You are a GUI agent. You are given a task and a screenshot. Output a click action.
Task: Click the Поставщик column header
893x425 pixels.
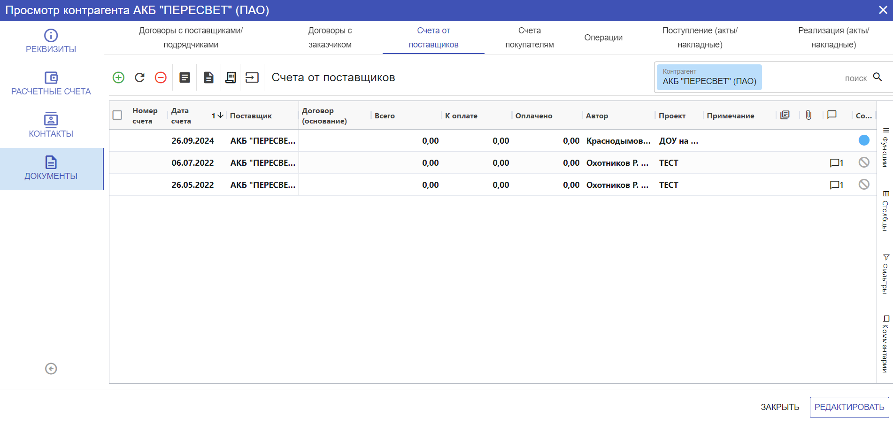pos(251,116)
